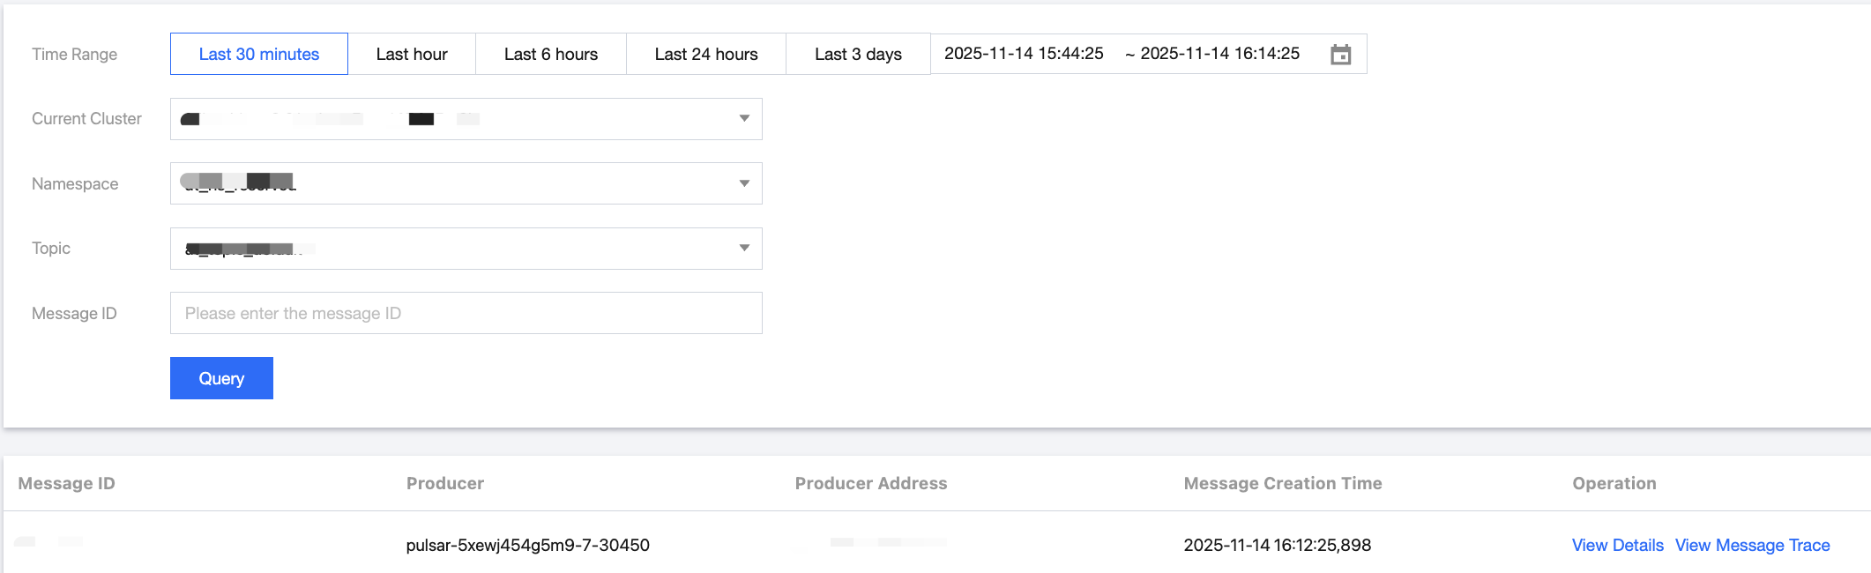1871x573 pixels.
Task: Click the View Message Trace link
Action: click(x=1752, y=545)
